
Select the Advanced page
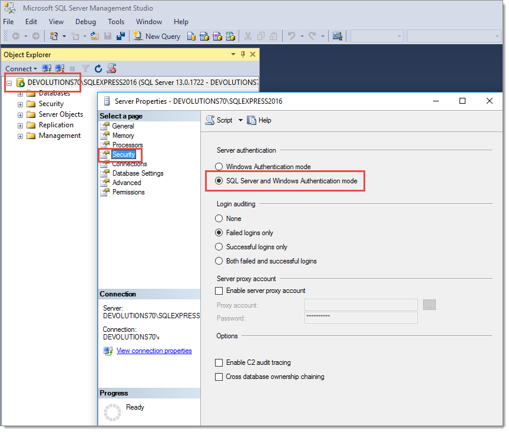127,183
